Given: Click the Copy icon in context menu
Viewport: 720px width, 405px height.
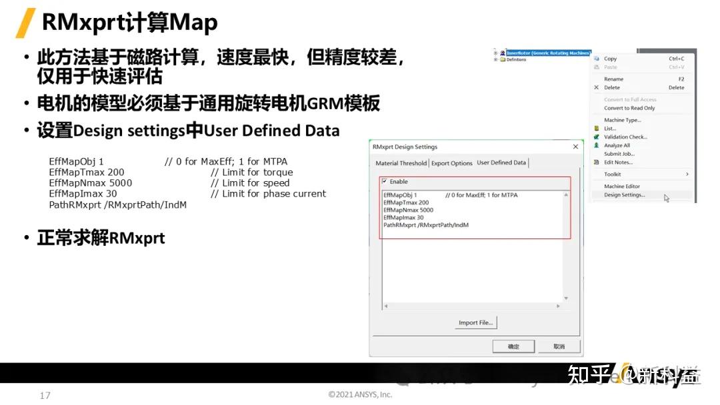Looking at the screenshot, I should click(x=597, y=59).
